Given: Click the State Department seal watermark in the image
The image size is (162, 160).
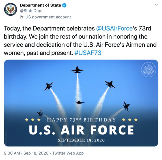Looking at the screenshot, I should click(x=149, y=69).
